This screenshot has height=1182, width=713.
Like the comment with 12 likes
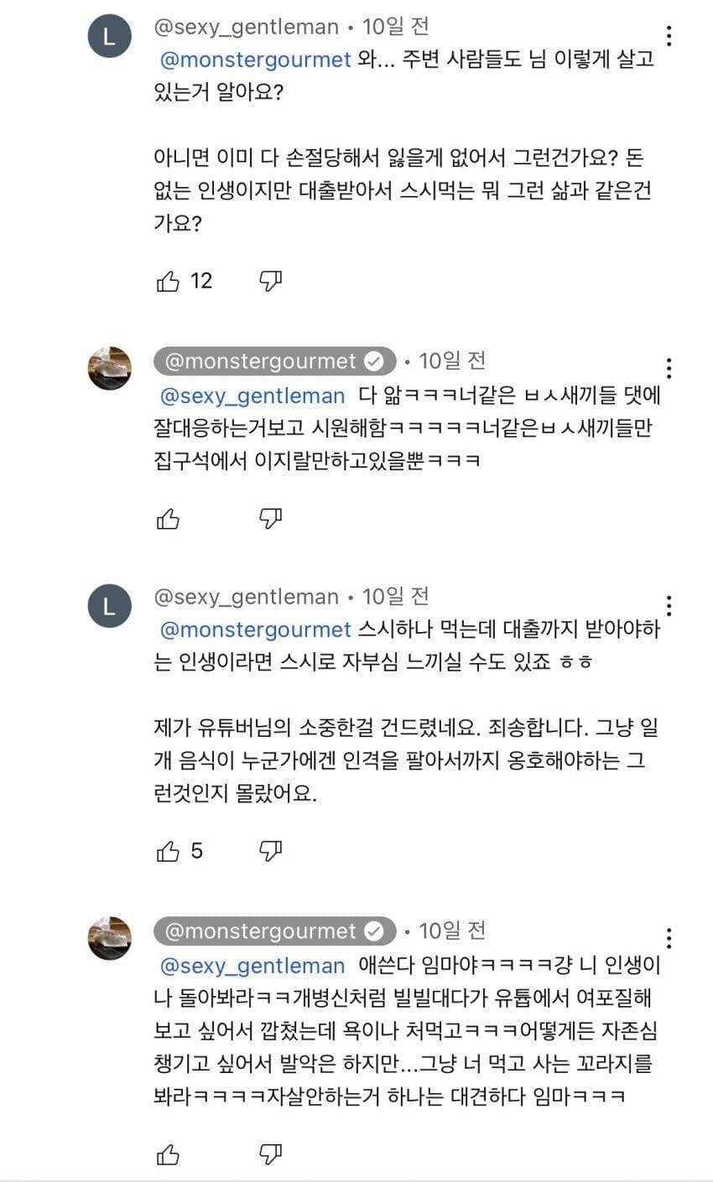[x=169, y=282]
